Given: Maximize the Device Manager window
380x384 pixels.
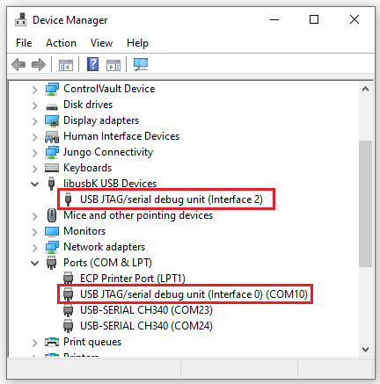Looking at the screenshot, I should [314, 19].
